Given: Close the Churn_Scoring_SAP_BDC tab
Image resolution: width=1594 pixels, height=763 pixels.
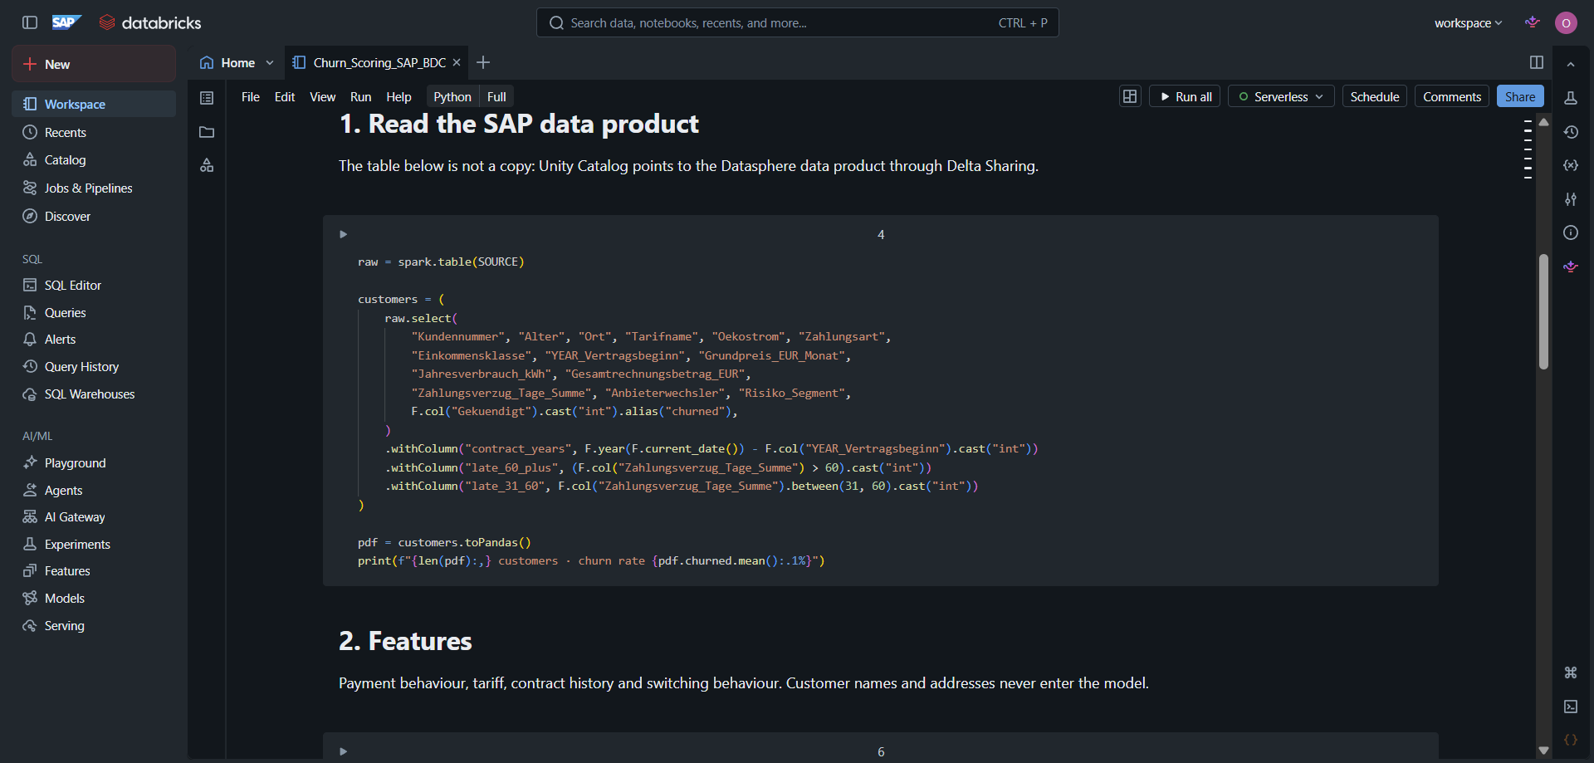Looking at the screenshot, I should click(x=457, y=62).
